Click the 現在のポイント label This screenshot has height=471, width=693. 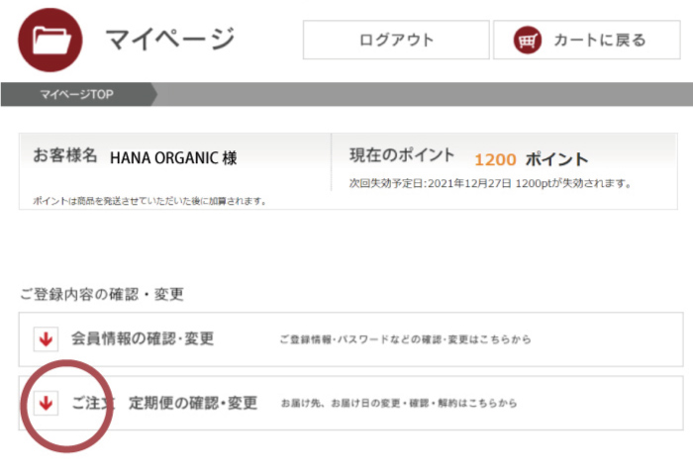402,155
